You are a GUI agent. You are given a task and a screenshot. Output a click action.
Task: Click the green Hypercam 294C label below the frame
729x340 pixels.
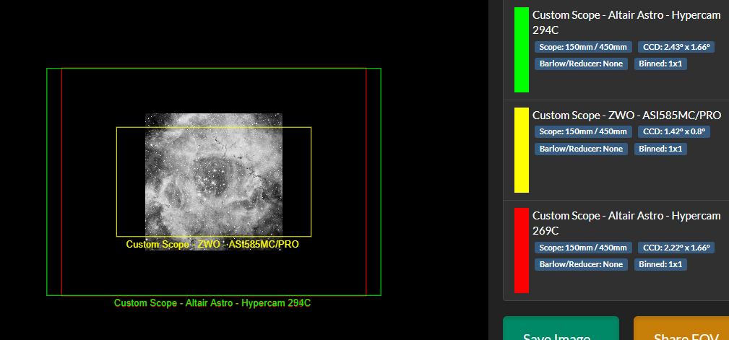click(x=212, y=303)
